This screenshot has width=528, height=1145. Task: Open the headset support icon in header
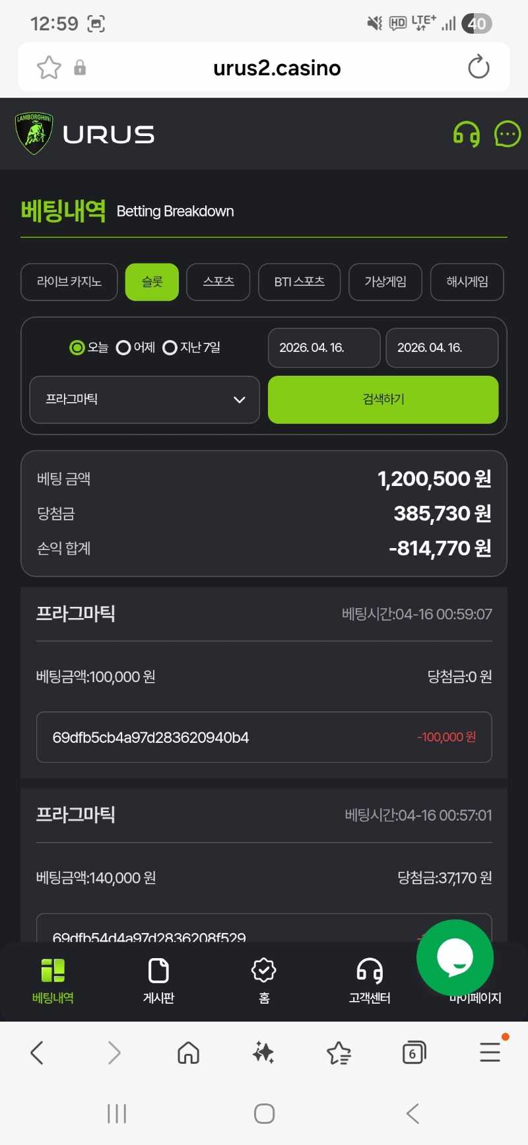pyautogui.click(x=466, y=135)
